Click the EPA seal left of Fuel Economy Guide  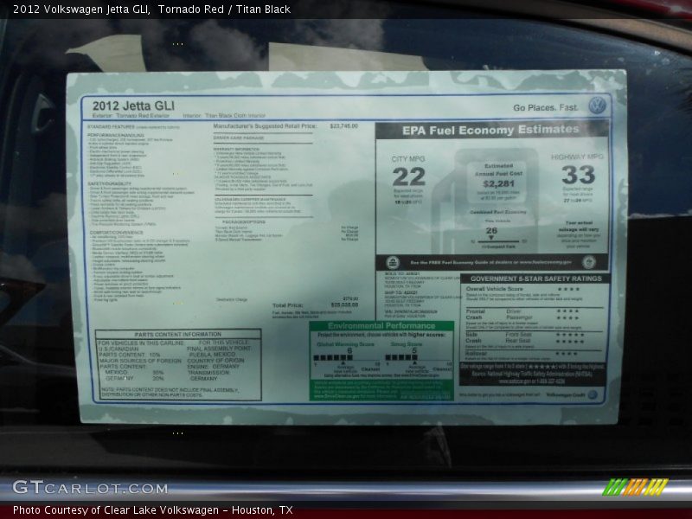[392, 262]
